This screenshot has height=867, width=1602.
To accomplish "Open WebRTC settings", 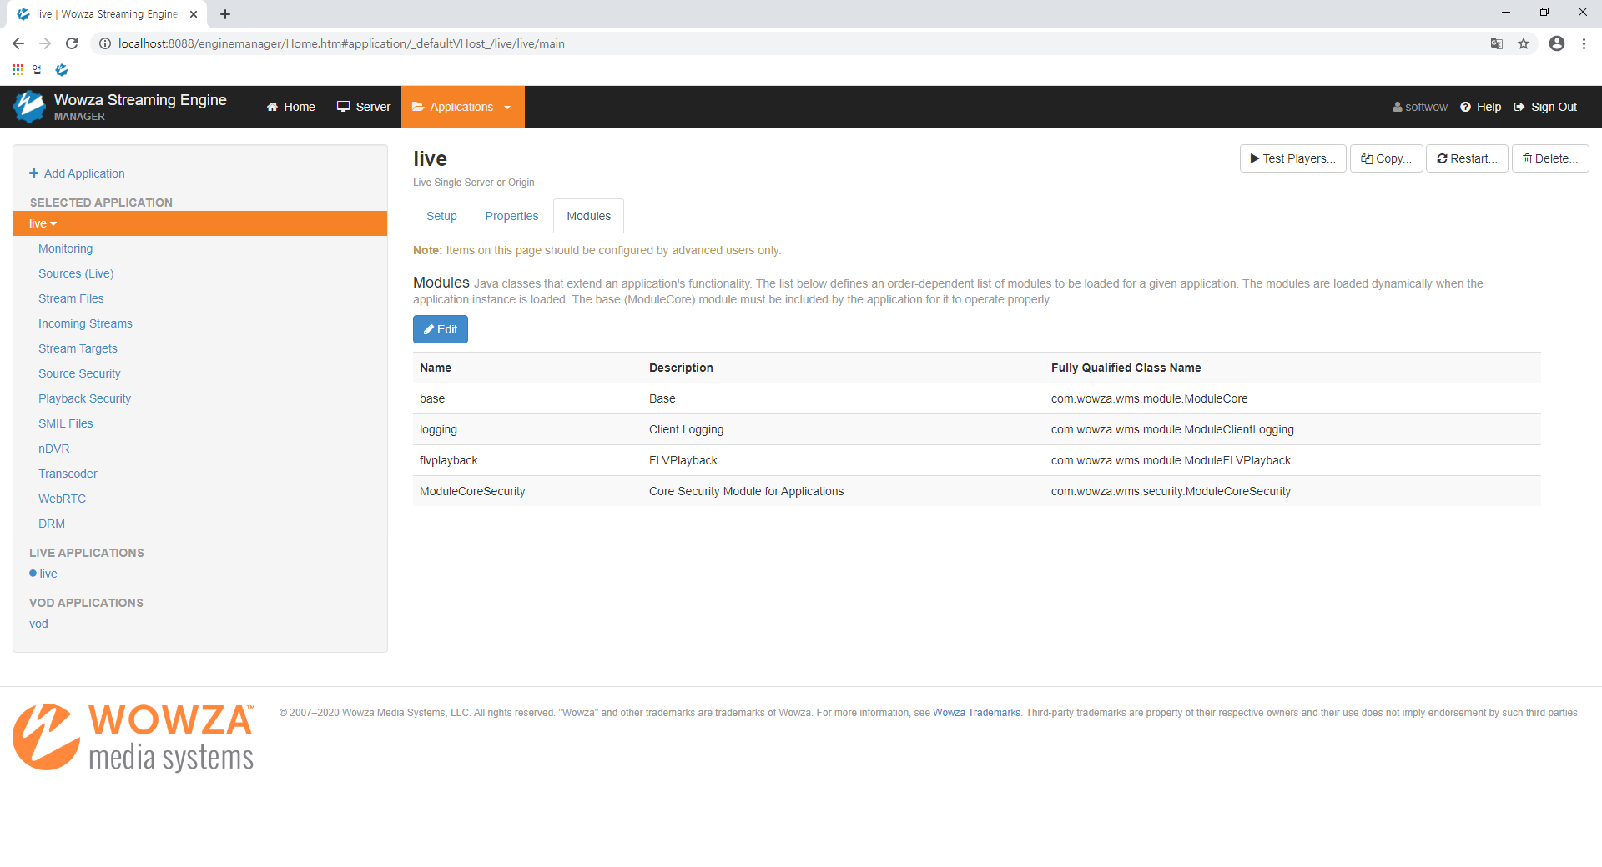I will coord(62,499).
